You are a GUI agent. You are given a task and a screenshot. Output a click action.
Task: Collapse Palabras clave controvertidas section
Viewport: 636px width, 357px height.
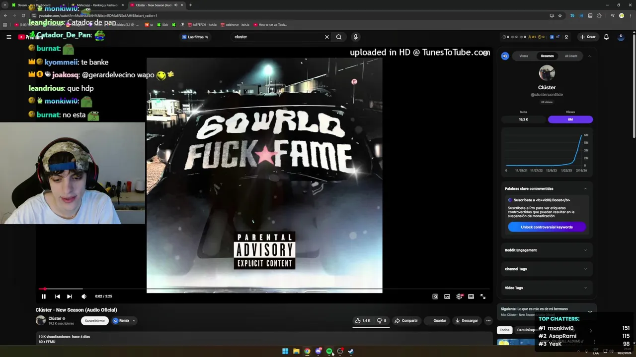pos(585,188)
